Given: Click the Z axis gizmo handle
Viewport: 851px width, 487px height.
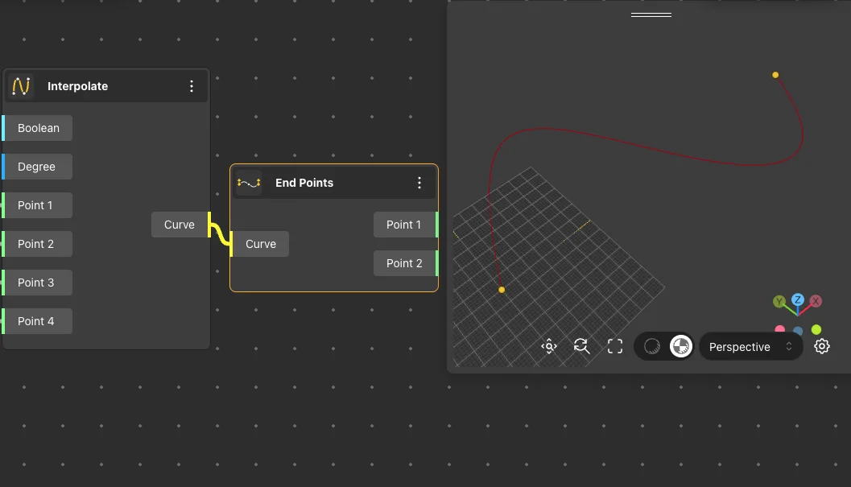Looking at the screenshot, I should click(797, 300).
